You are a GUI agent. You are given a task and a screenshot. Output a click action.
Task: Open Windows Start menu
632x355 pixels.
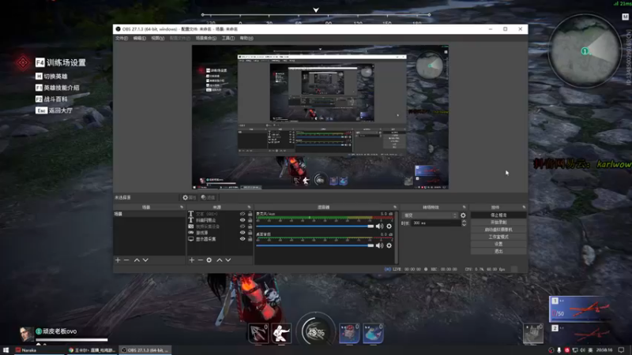coord(6,350)
